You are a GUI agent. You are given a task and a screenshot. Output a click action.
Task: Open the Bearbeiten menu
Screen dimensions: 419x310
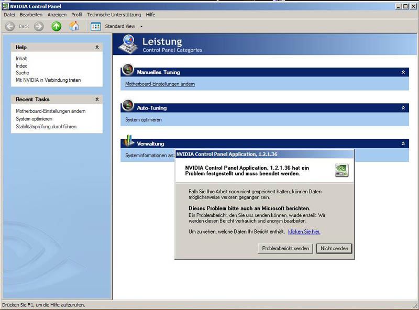[31, 15]
